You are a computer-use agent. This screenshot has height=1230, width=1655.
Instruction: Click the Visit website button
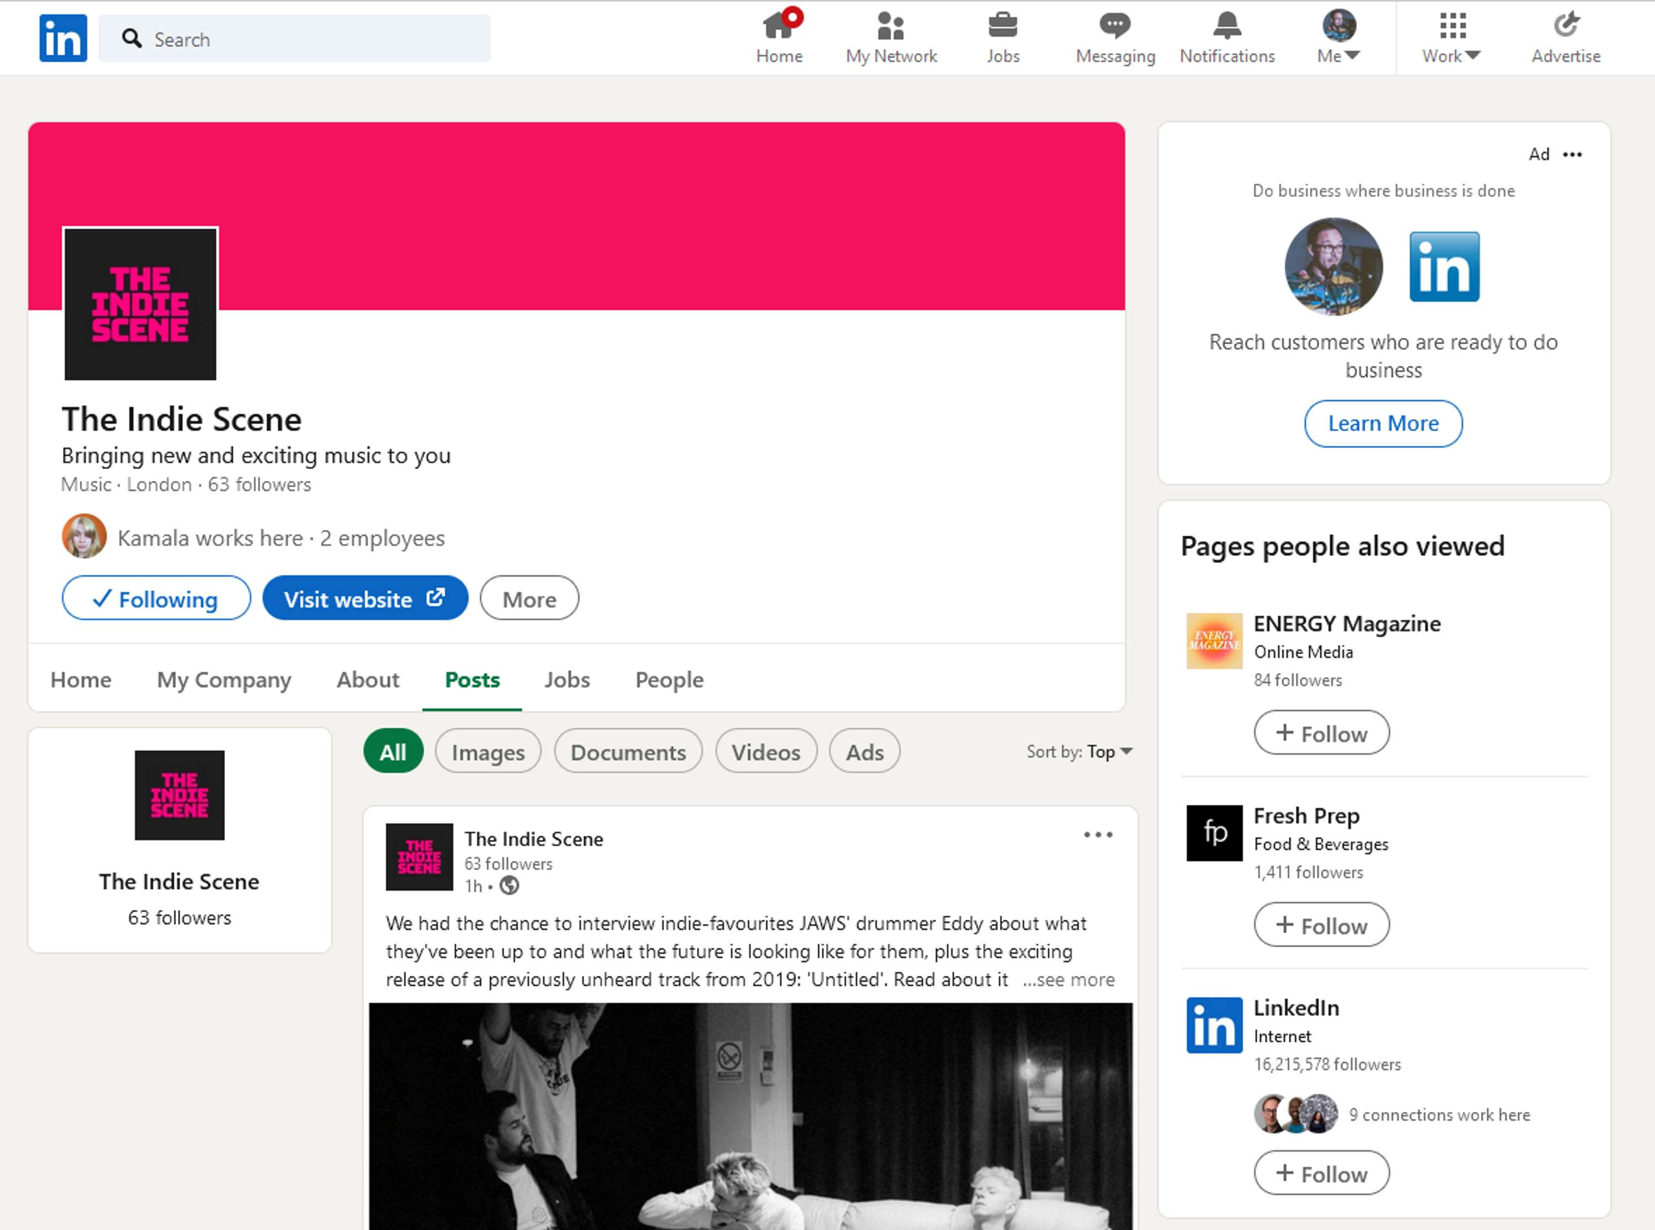click(x=366, y=598)
